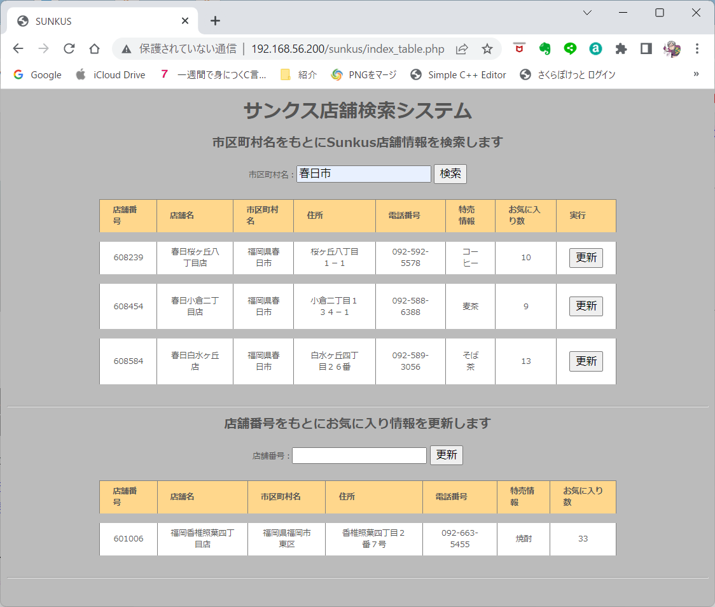The width and height of the screenshot is (715, 607).
Task: Open Chrome's three-dot menu
Action: point(697,48)
